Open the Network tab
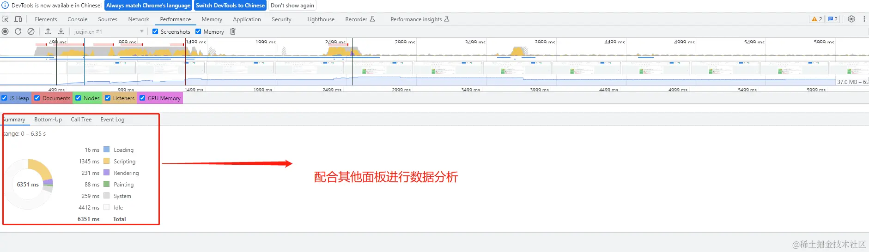The image size is (869, 252). point(139,19)
